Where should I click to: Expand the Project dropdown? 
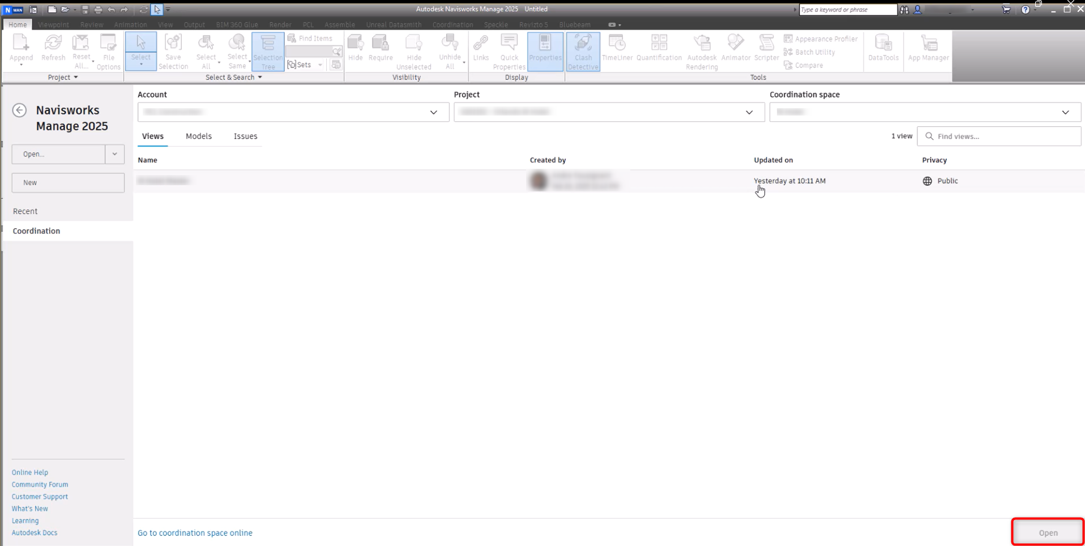pos(749,112)
